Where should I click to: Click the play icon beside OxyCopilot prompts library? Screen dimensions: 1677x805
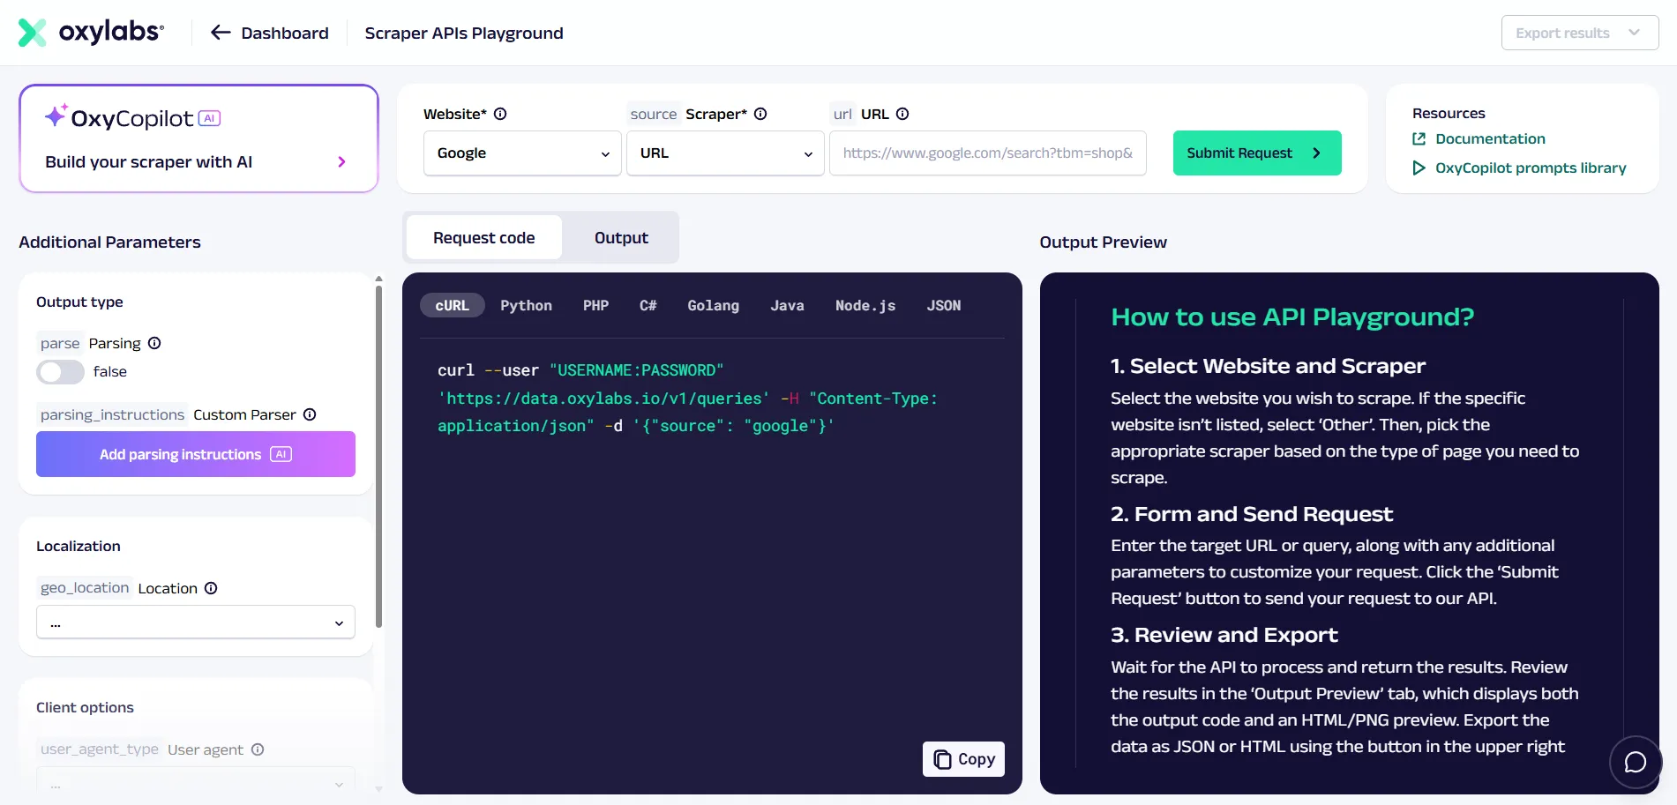[x=1419, y=168]
